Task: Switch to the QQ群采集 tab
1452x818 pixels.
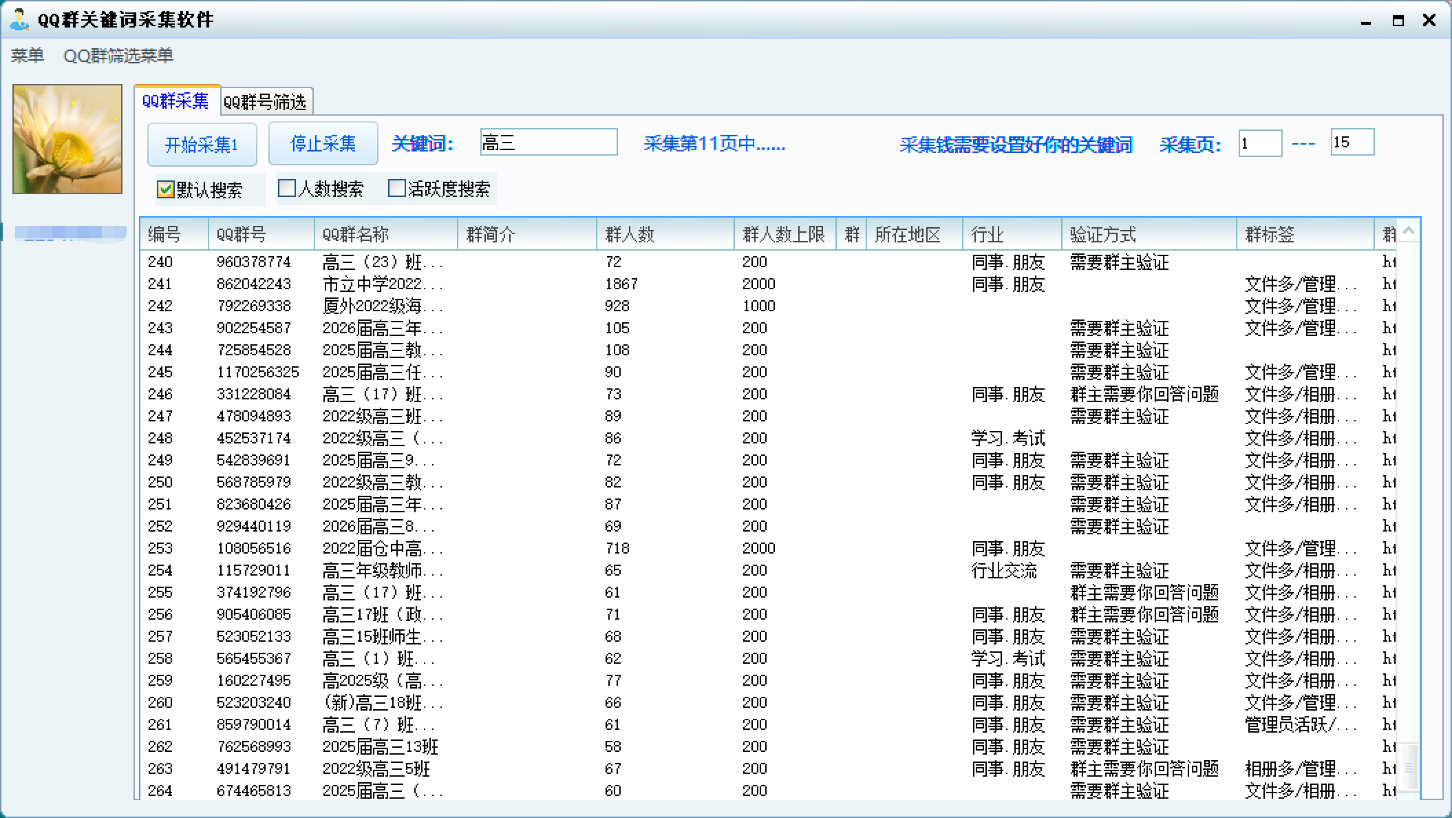Action: tap(175, 101)
